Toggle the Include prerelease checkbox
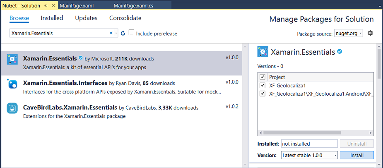 pos(131,32)
